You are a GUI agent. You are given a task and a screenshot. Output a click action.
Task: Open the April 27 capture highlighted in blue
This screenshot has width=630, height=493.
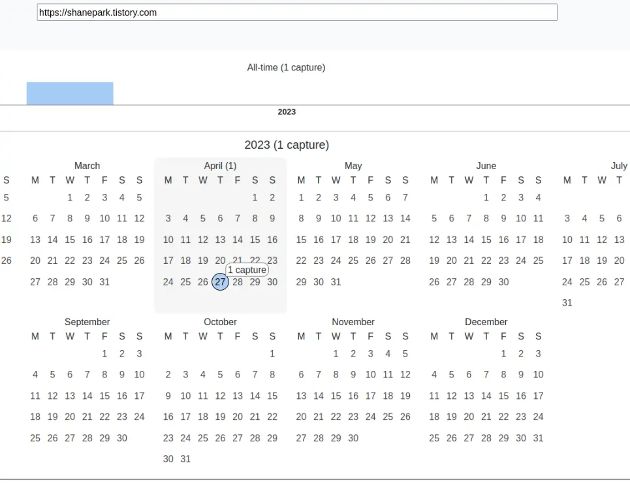tap(220, 281)
